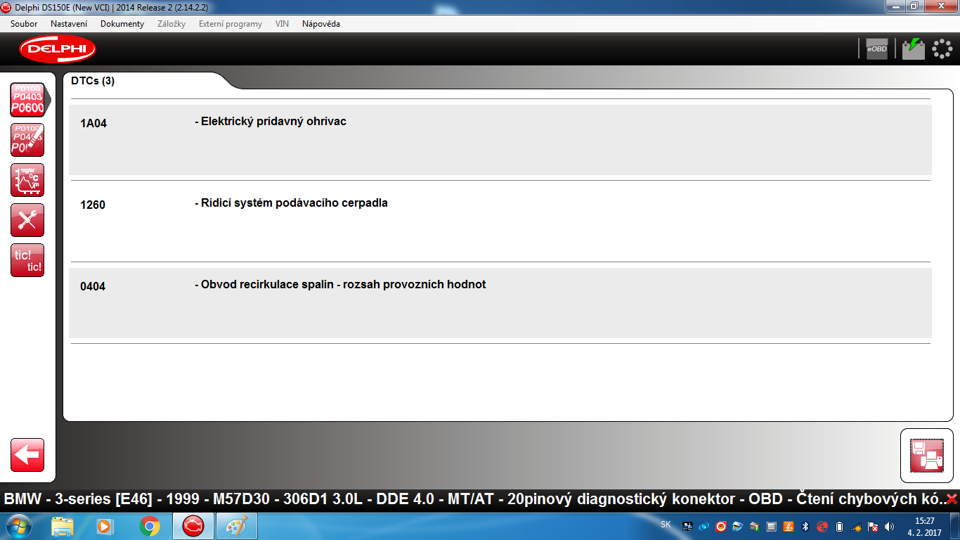Select the read fault codes sidebar icon
Image resolution: width=960 pixels, height=540 pixels.
27,100
